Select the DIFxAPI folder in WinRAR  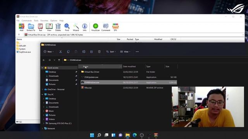[21, 46]
